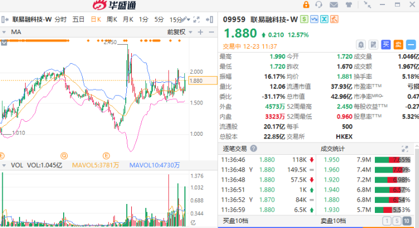419x228 pixels.
Task: Open the messages envelope icon
Action: [334, 4]
